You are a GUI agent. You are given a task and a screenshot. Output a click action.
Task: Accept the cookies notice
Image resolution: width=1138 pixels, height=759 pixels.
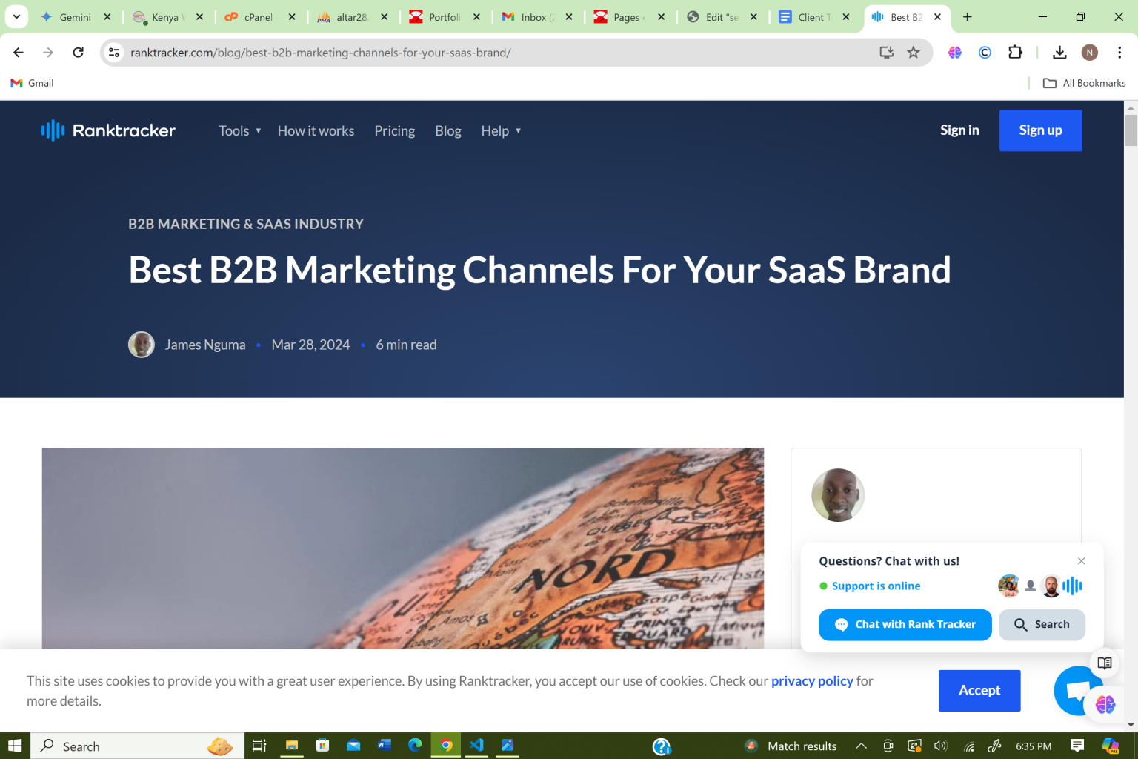point(979,690)
